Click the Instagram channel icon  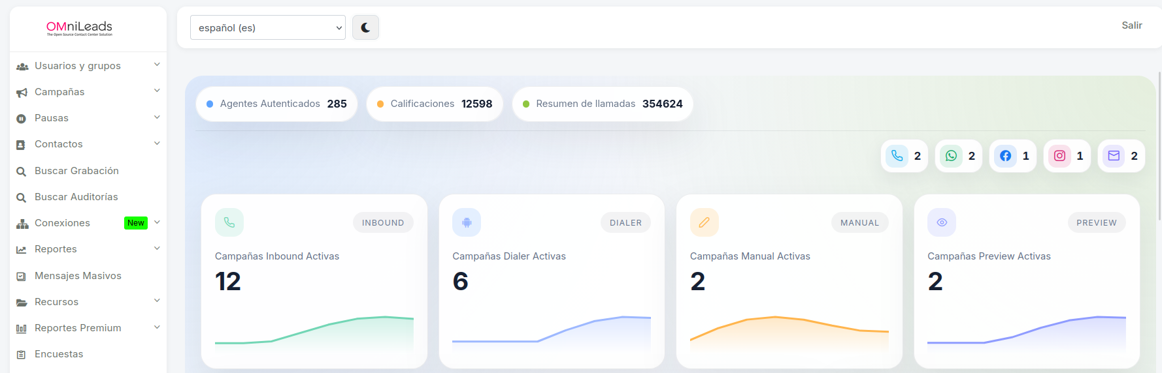pyautogui.click(x=1059, y=156)
